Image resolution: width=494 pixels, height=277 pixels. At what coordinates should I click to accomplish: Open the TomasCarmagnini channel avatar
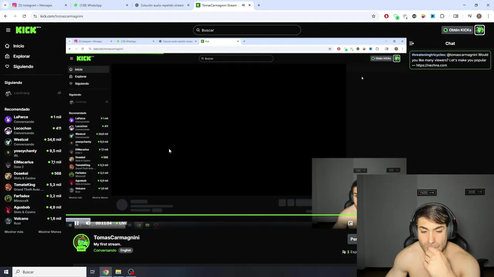pos(81,242)
